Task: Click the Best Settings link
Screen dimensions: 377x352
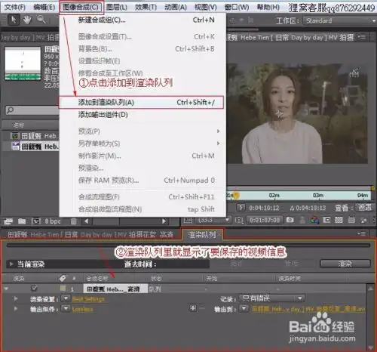Action: (88, 299)
